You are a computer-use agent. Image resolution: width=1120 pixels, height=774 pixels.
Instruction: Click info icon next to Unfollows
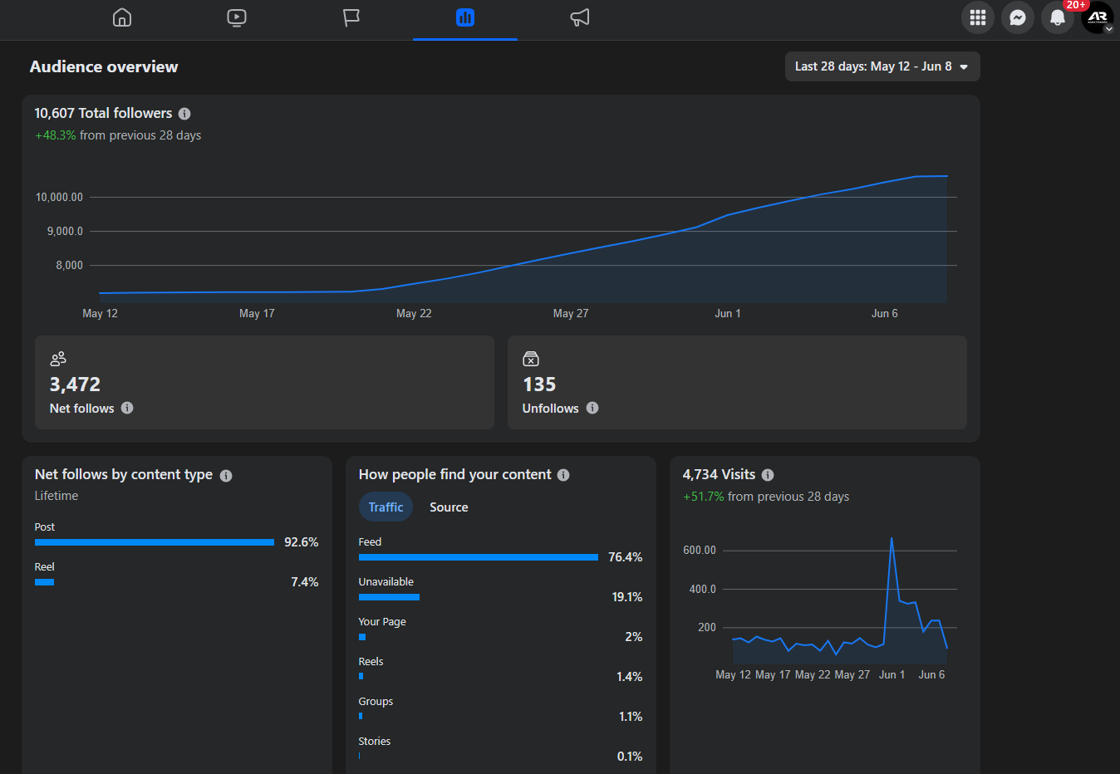pos(592,408)
